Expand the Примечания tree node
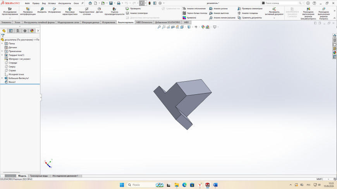 (x=2, y=51)
